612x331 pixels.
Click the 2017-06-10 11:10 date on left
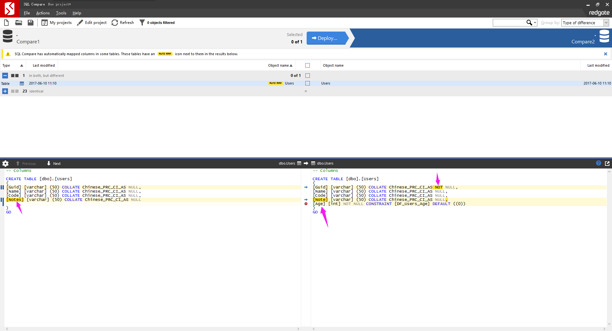(x=43, y=83)
